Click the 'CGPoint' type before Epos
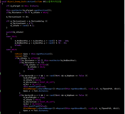Screen dimensions: 125x114 click(18, 54)
